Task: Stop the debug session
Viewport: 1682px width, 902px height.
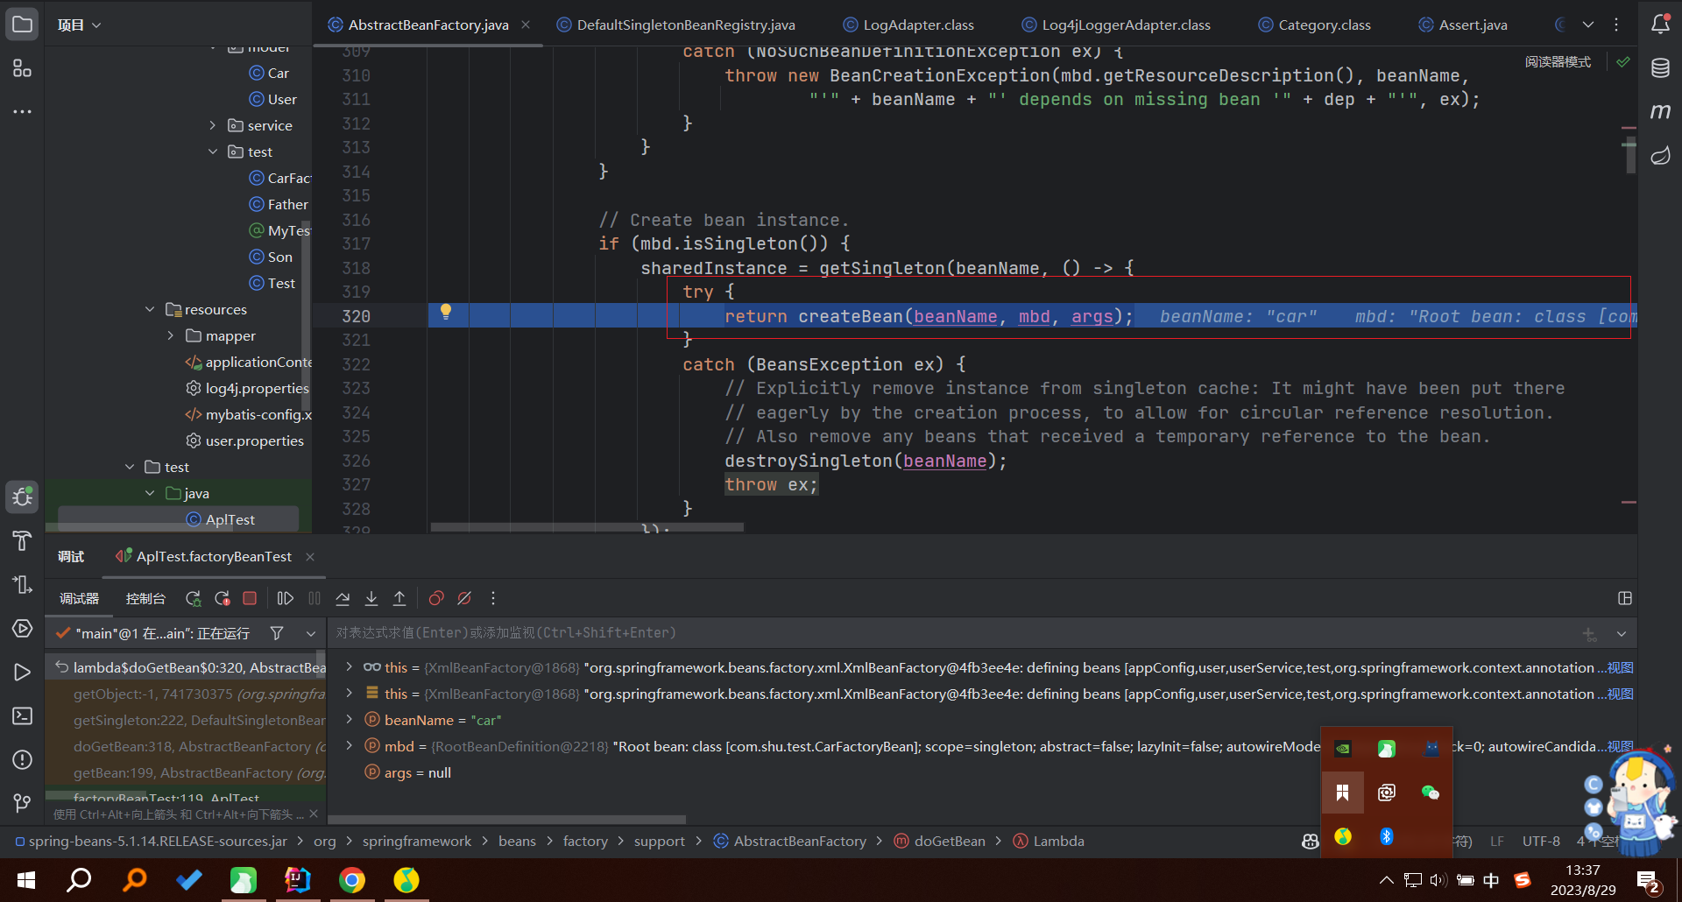Action: click(x=250, y=598)
